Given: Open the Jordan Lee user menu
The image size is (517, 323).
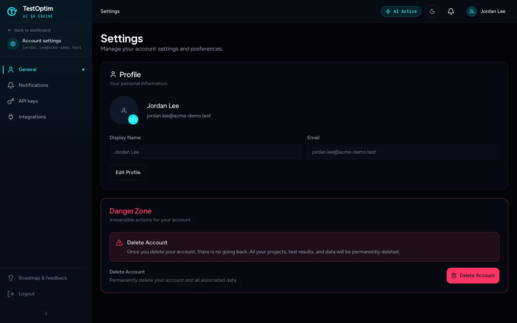Looking at the screenshot, I should 486,11.
